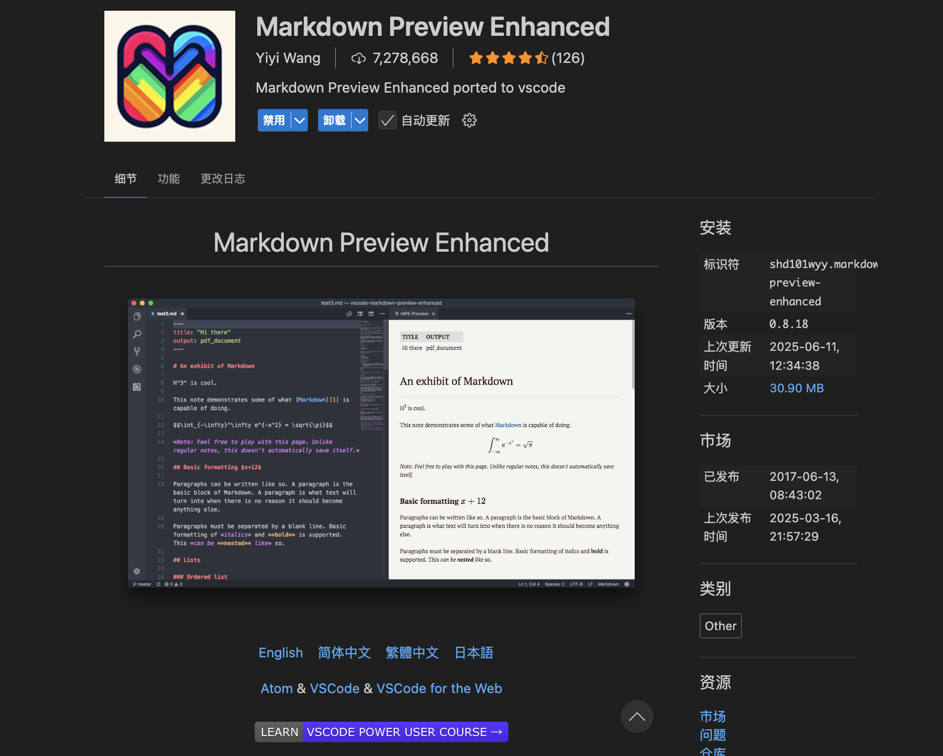
Task: Click the 禁用 disable button
Action: coord(274,121)
